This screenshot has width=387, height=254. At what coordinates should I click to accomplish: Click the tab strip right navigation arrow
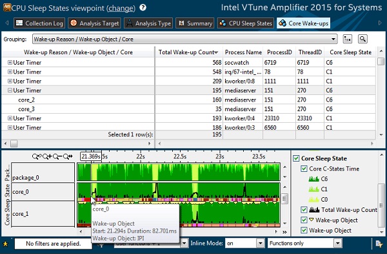pyautogui.click(x=380, y=23)
